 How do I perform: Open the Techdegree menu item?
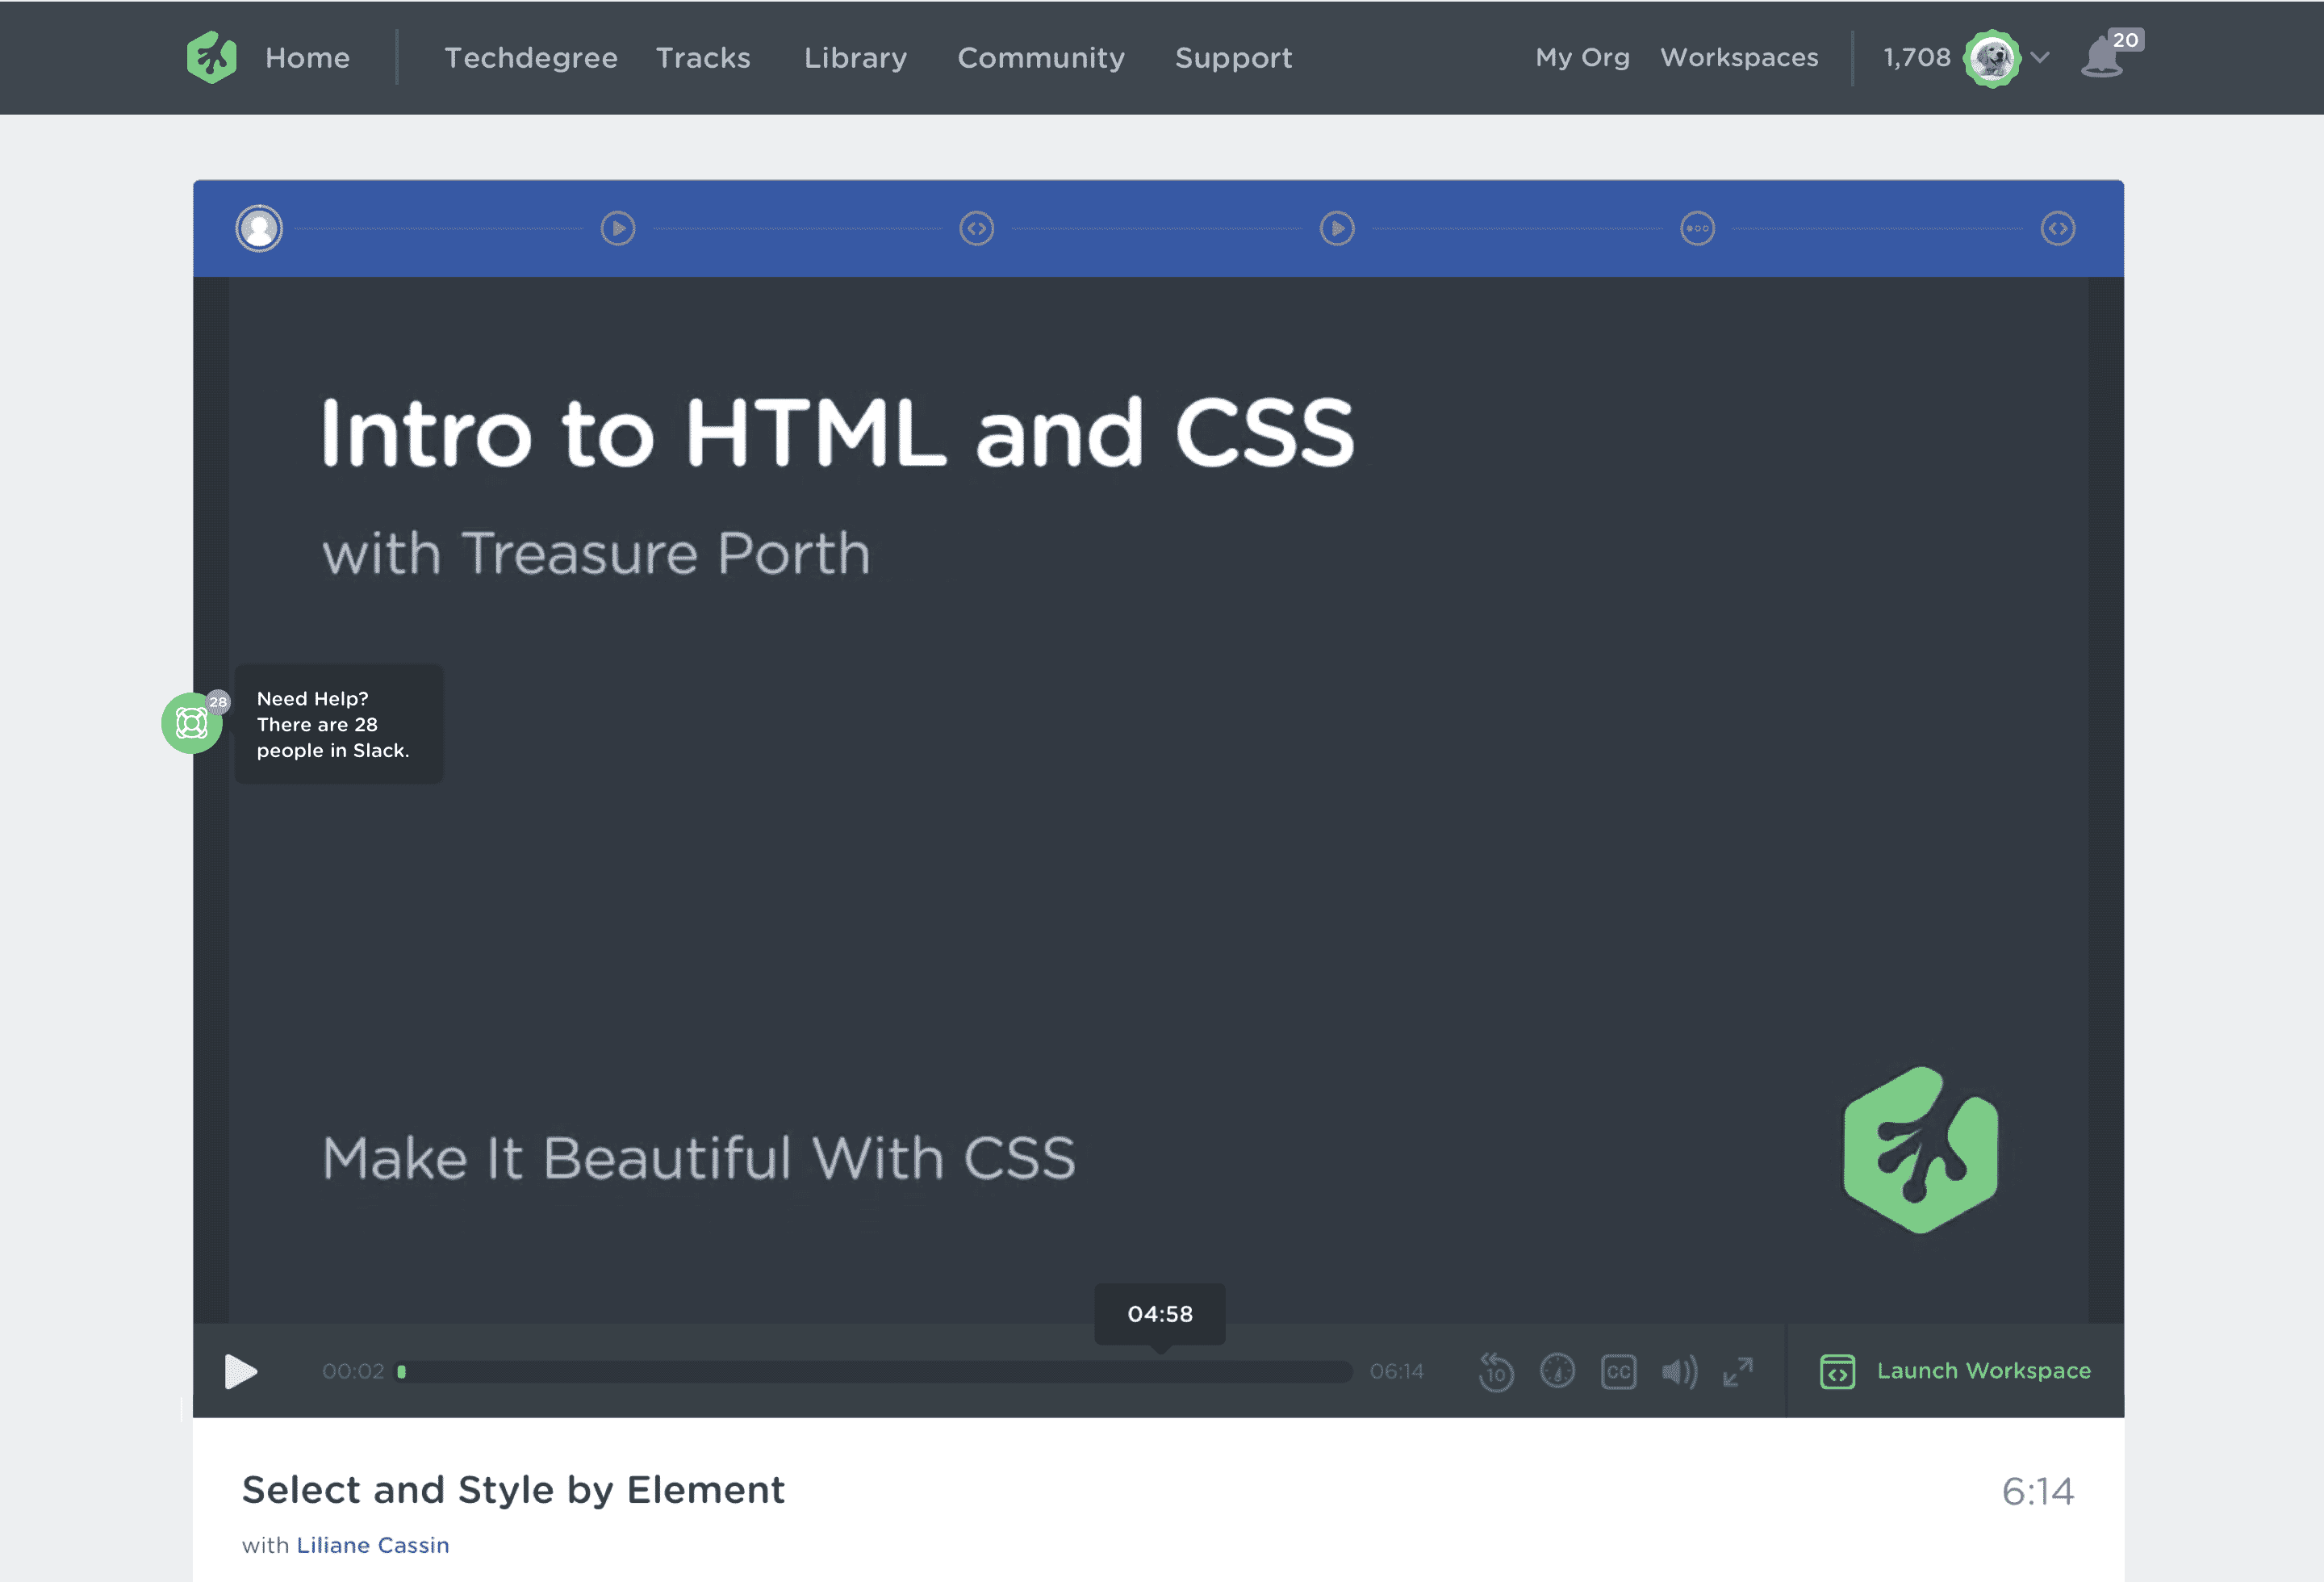[531, 58]
